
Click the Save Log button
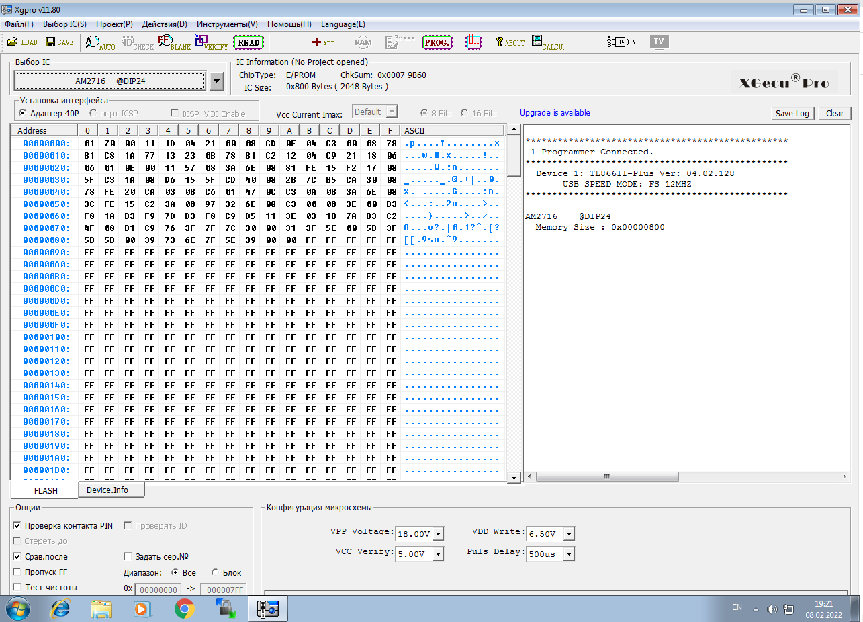pos(792,113)
